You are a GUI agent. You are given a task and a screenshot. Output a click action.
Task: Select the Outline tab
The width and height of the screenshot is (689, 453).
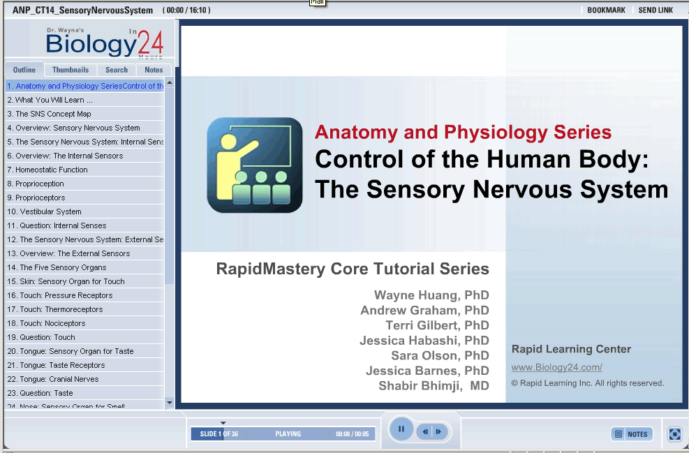pos(24,70)
